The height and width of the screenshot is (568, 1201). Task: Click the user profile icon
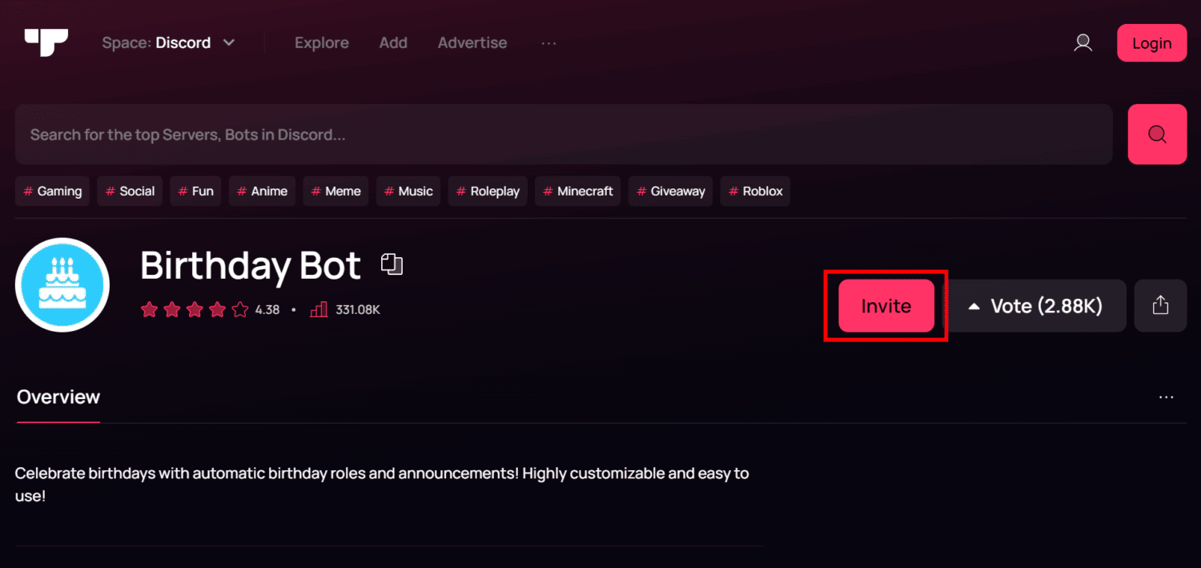[x=1083, y=42]
